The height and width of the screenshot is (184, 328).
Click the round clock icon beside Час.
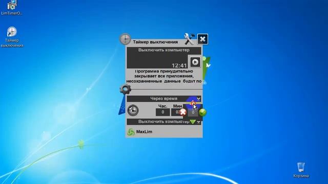point(133,110)
